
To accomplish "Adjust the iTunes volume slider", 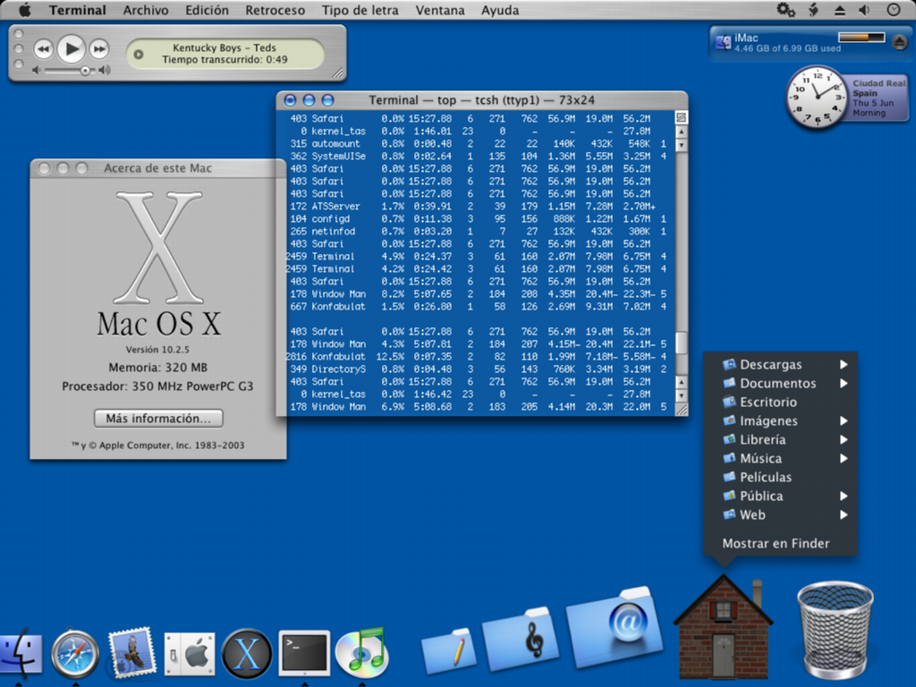I will 85,71.
